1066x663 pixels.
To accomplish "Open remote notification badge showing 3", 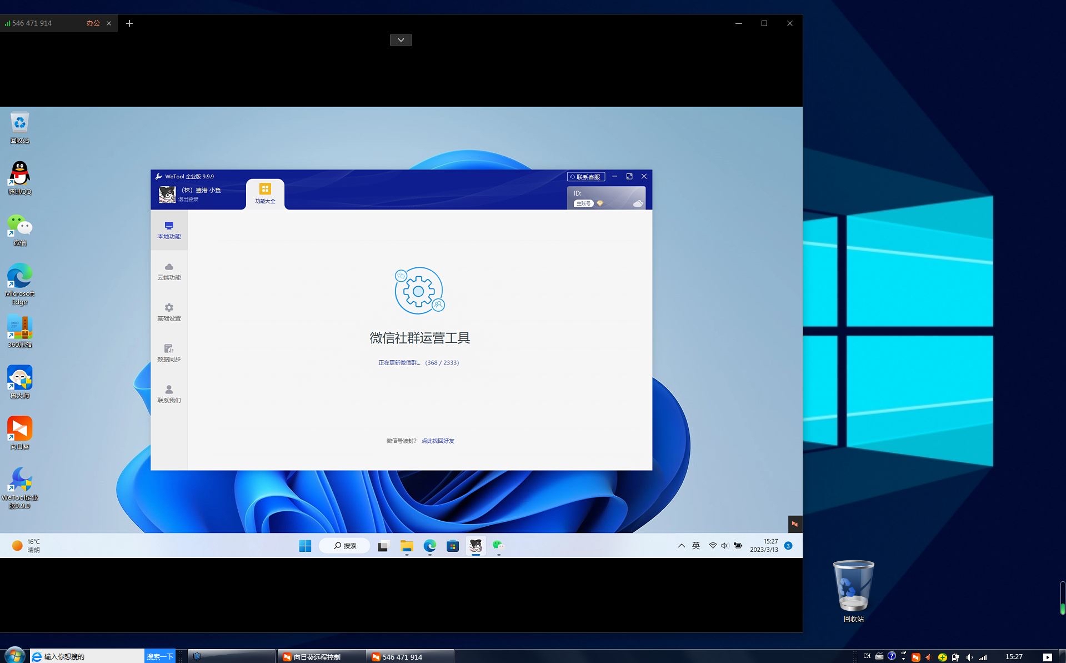I will tap(788, 546).
